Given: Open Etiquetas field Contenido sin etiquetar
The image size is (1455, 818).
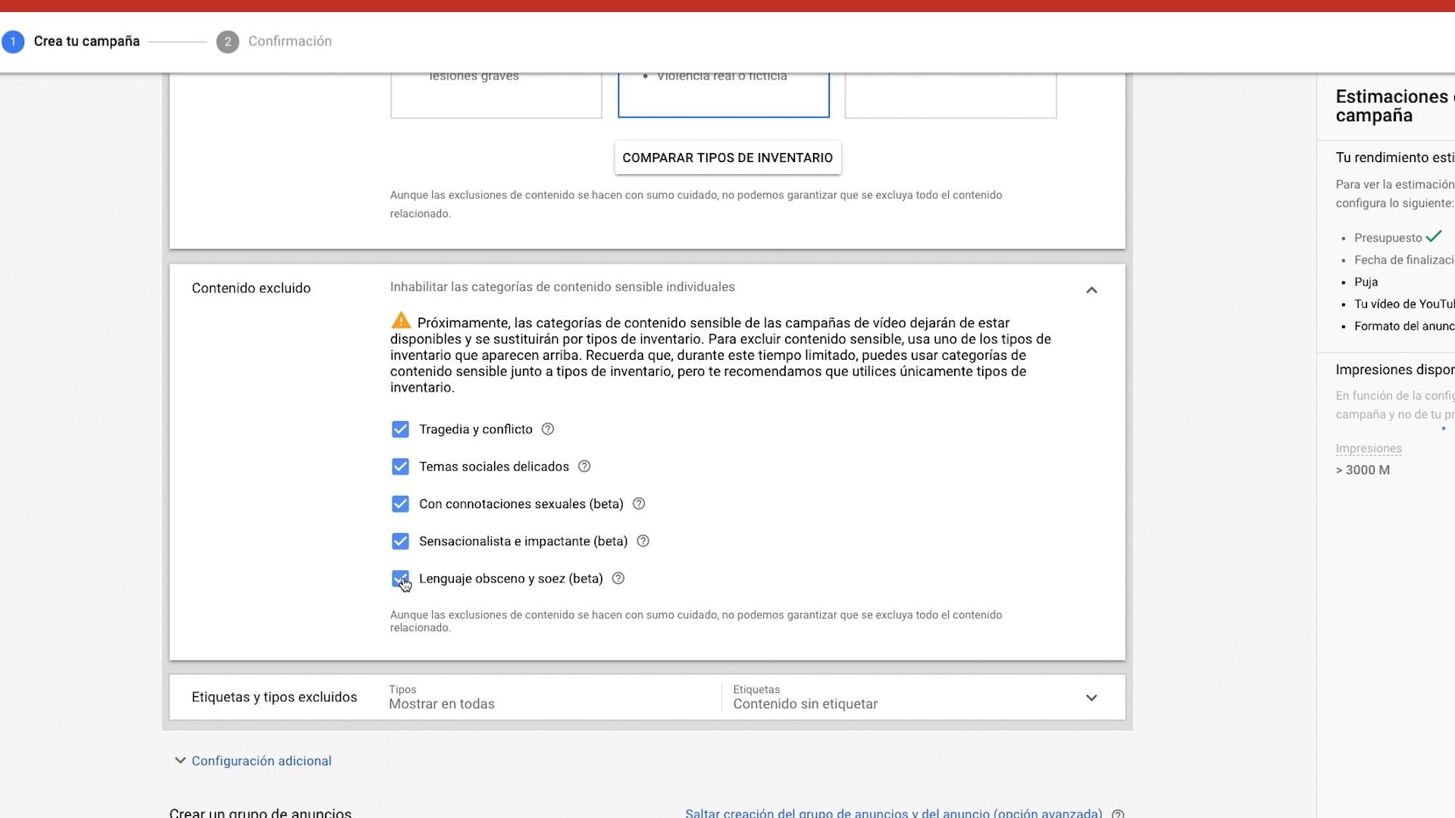Looking at the screenshot, I should tap(902, 697).
